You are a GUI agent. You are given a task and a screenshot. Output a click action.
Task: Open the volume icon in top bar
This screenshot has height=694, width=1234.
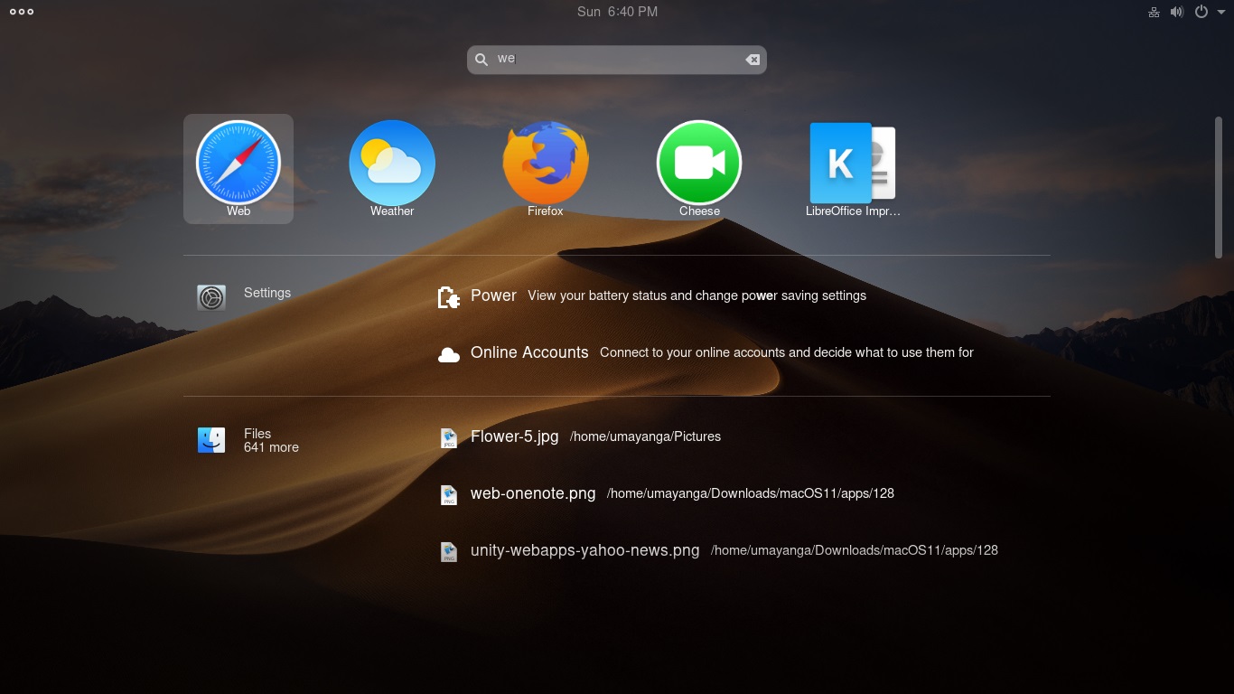tap(1177, 12)
